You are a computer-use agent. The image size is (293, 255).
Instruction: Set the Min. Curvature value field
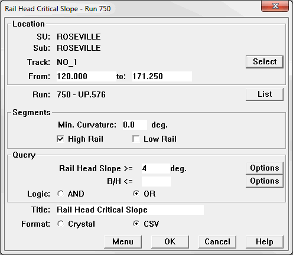pos(135,125)
